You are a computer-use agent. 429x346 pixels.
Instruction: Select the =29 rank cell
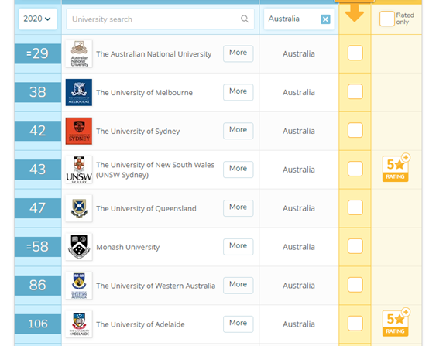pos(38,53)
